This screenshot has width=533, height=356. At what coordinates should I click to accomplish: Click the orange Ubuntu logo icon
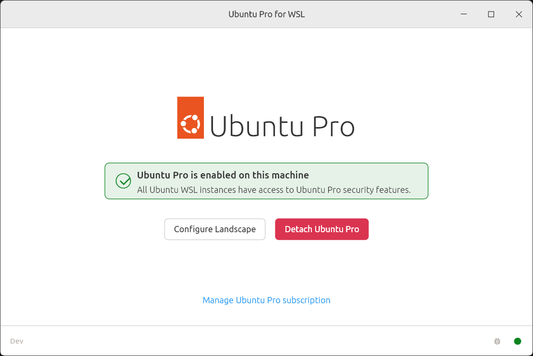coord(190,118)
